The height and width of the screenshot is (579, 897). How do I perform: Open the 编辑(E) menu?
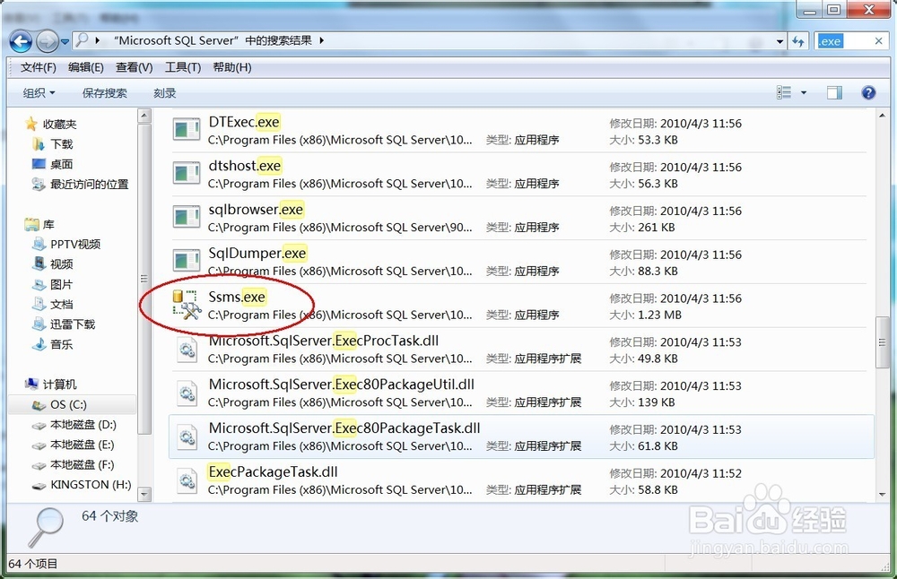[x=86, y=67]
